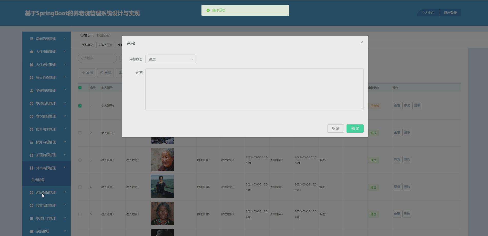Click the green success checkmark icon

click(x=208, y=11)
